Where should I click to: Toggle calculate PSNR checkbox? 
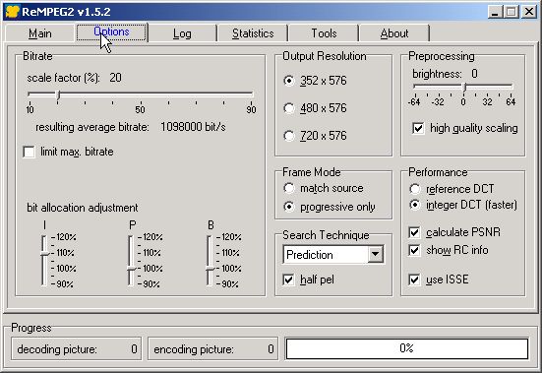click(414, 232)
